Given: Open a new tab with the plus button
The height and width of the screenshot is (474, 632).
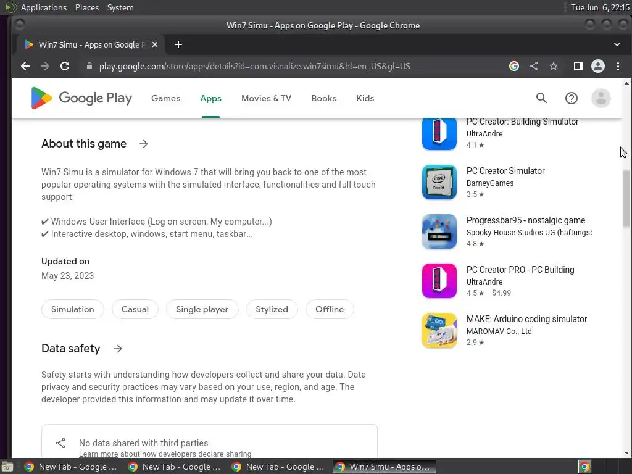Looking at the screenshot, I should (x=178, y=44).
